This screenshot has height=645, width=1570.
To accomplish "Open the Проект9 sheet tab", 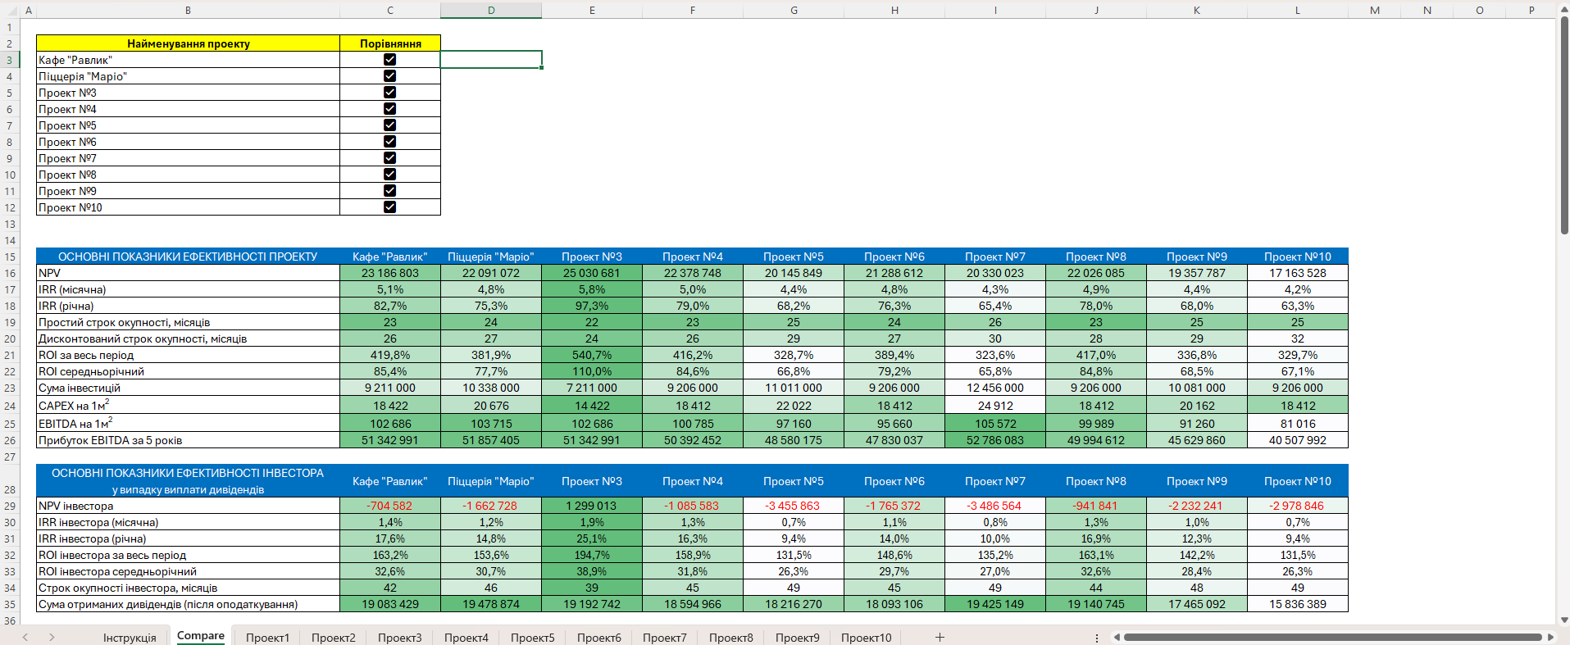I will (798, 638).
